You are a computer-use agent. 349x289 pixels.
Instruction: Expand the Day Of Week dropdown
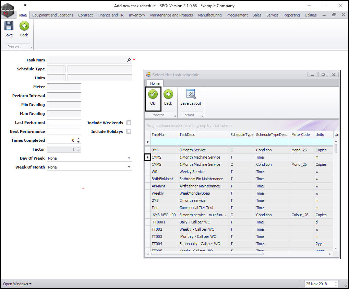tap(129, 158)
